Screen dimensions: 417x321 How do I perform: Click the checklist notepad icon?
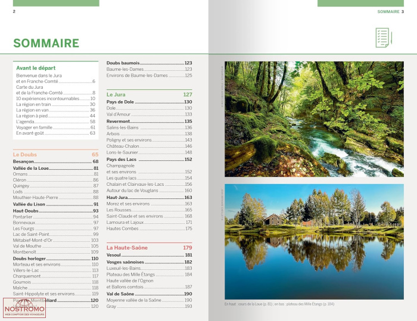382,38
